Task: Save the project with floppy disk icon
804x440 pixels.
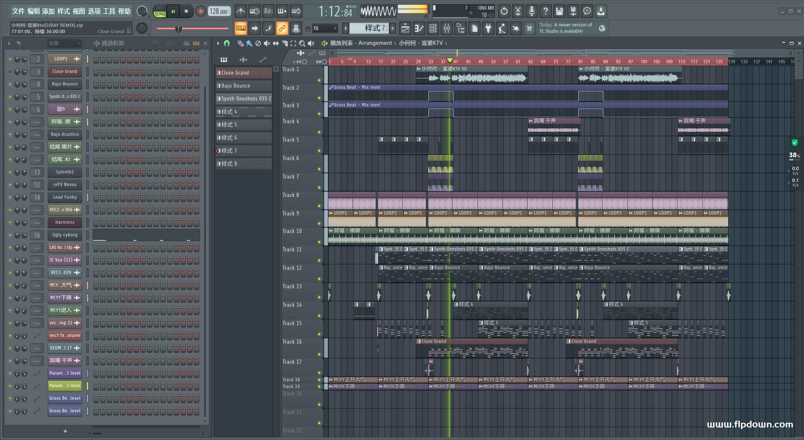Action: (x=559, y=11)
